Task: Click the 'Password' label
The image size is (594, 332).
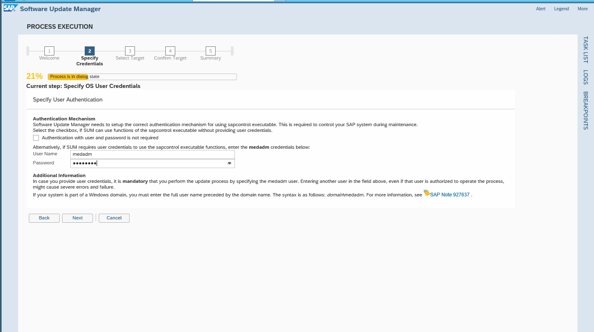Action: pos(43,163)
